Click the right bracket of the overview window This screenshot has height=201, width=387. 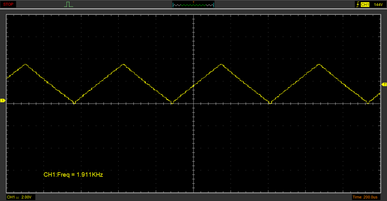pos(214,5)
